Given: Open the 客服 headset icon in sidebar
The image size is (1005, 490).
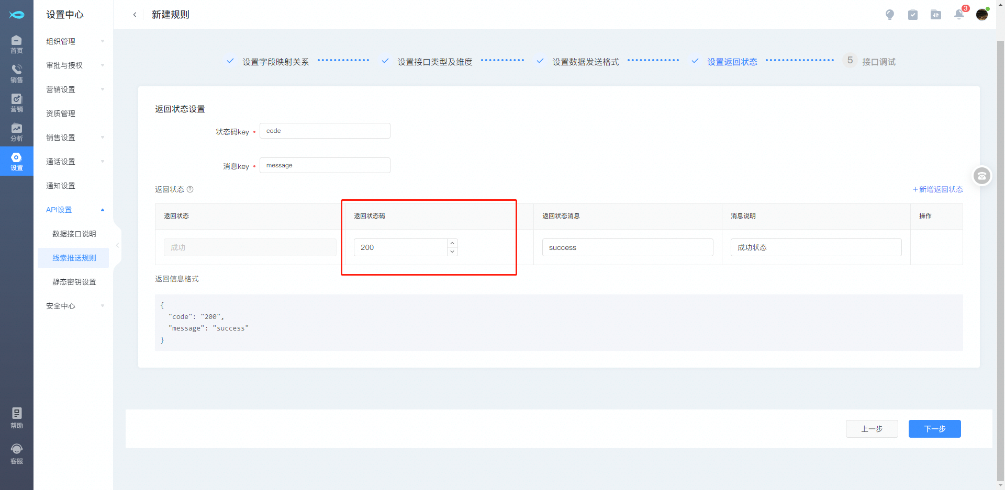Looking at the screenshot, I should [x=16, y=453].
